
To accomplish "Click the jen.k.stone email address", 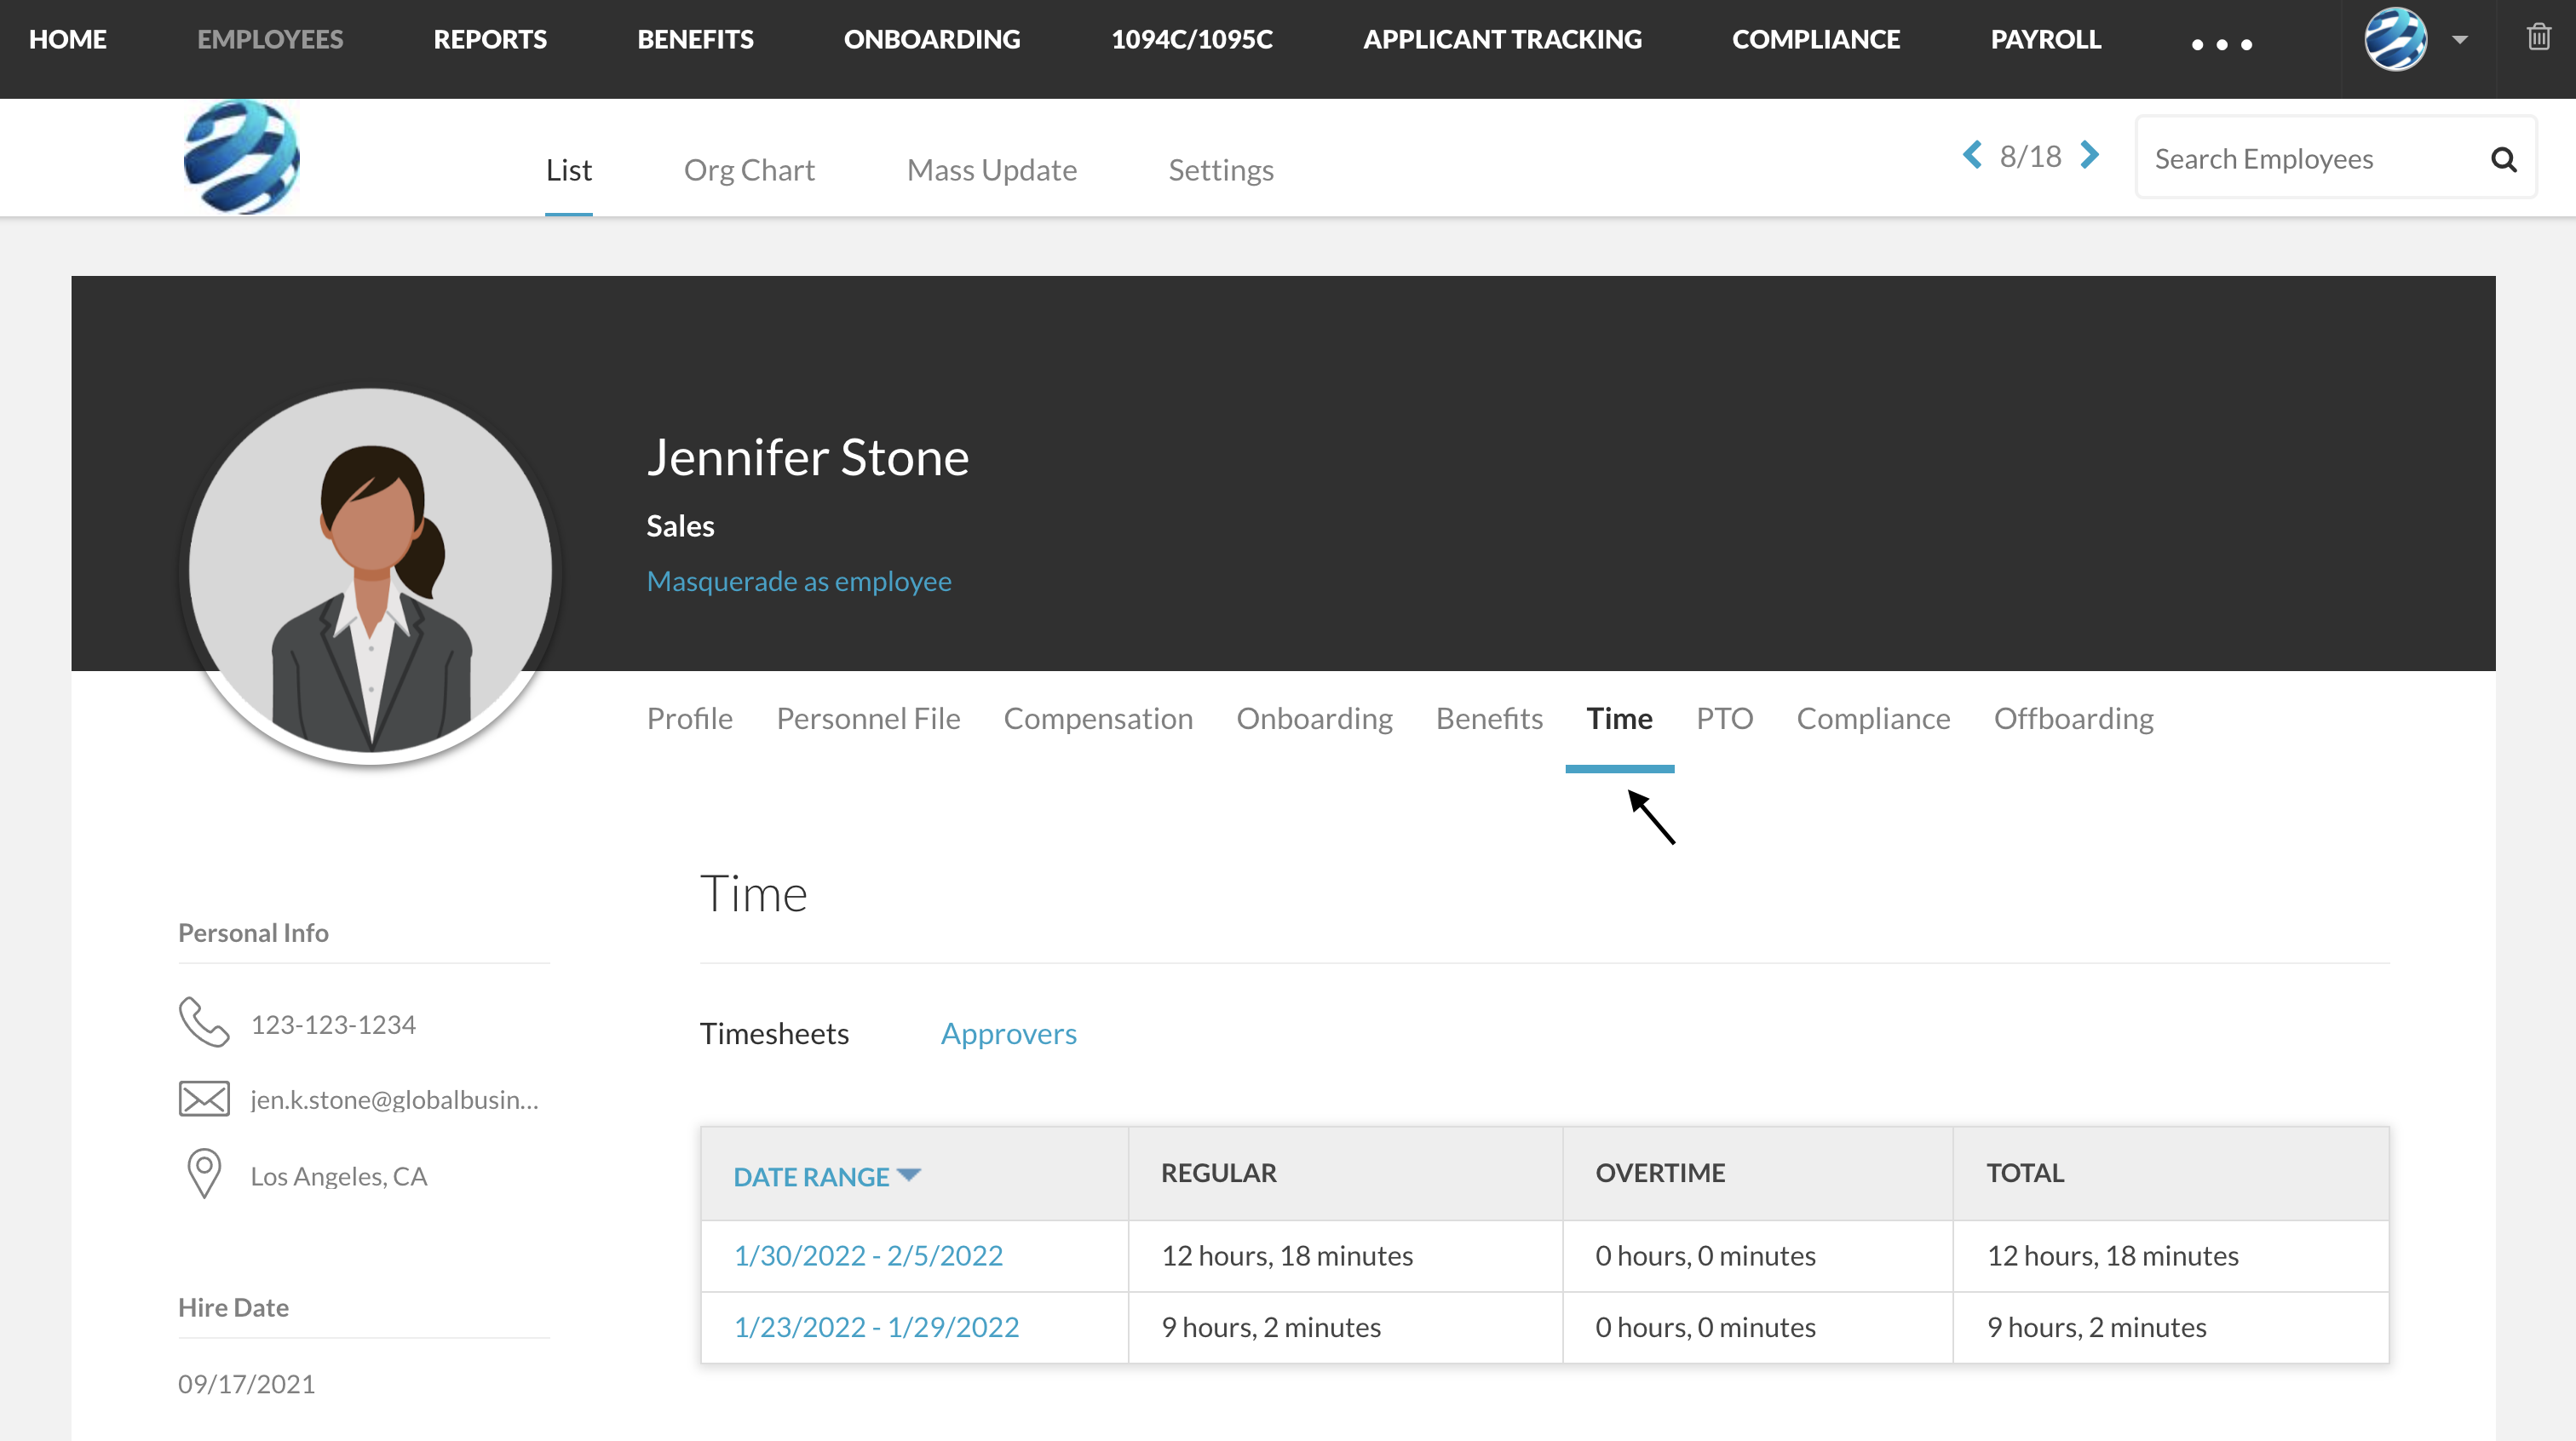I will [x=394, y=1100].
